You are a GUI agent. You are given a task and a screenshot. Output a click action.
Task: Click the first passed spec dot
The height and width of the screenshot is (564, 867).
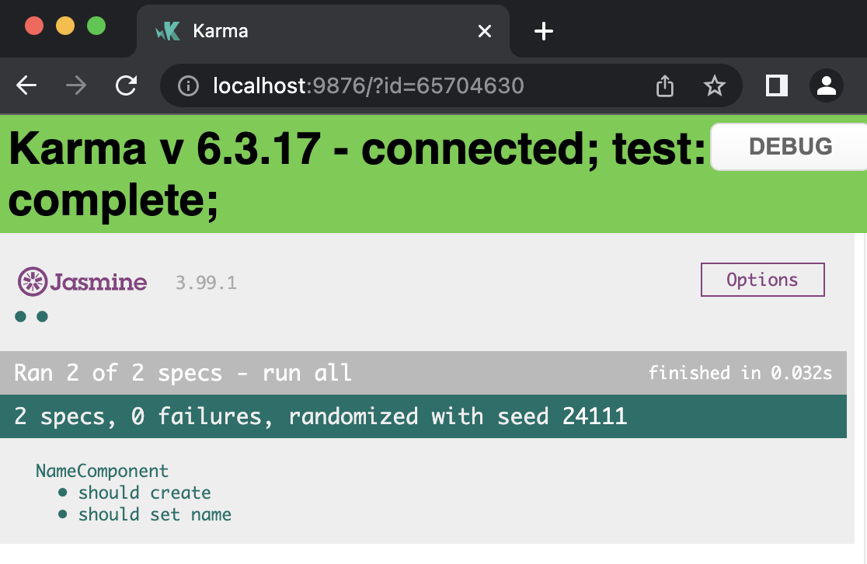(20, 316)
